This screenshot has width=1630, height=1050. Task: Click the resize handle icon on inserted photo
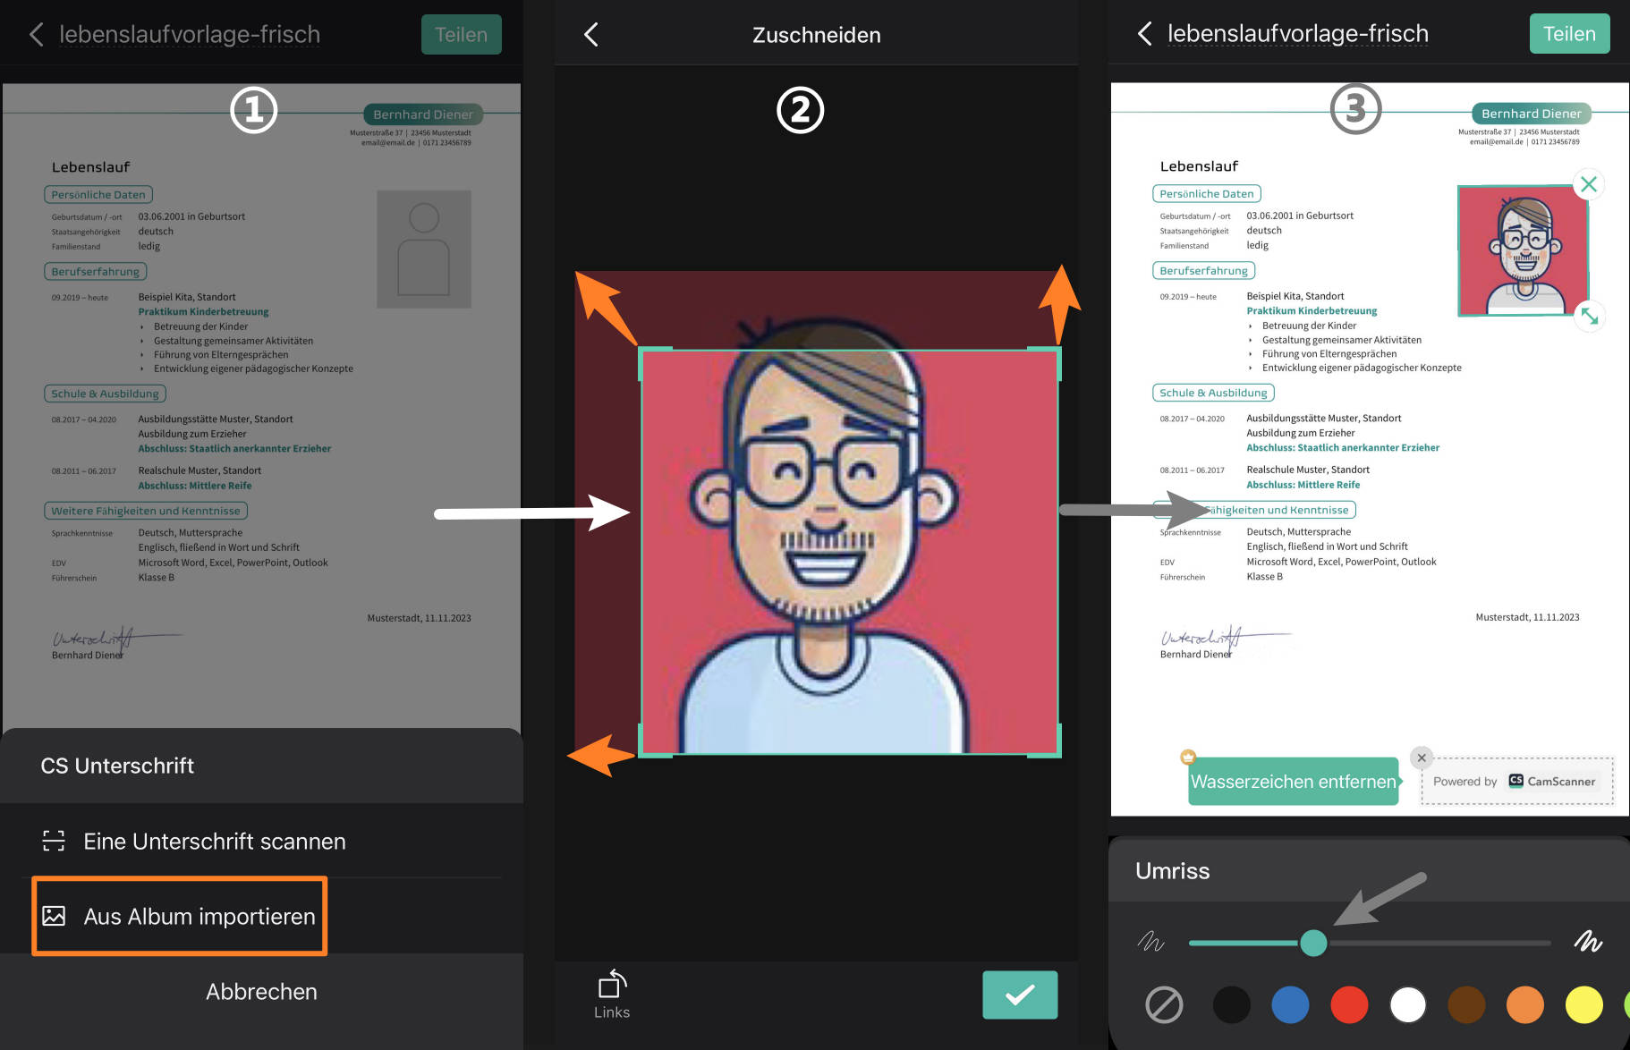tap(1590, 316)
